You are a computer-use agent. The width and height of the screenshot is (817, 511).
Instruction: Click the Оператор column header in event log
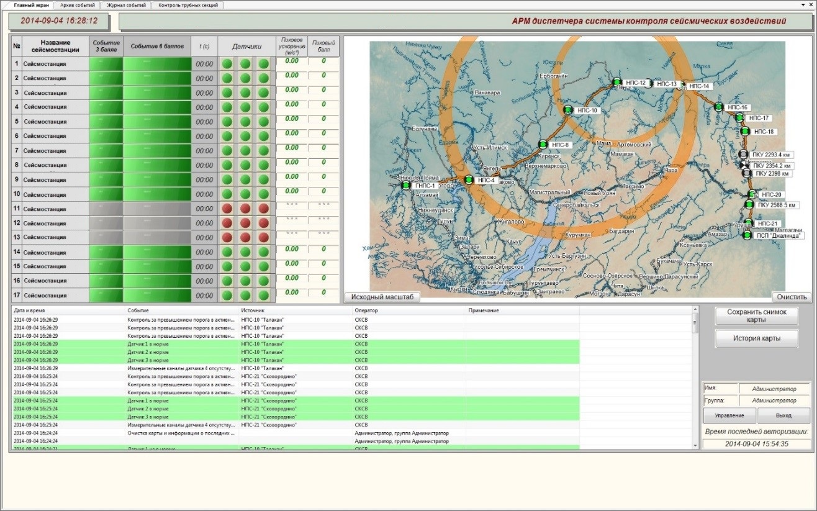[x=408, y=310]
